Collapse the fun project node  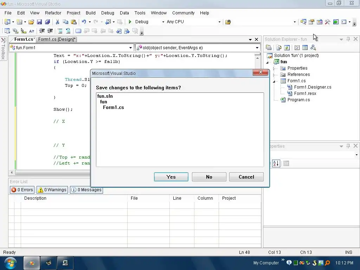268,62
